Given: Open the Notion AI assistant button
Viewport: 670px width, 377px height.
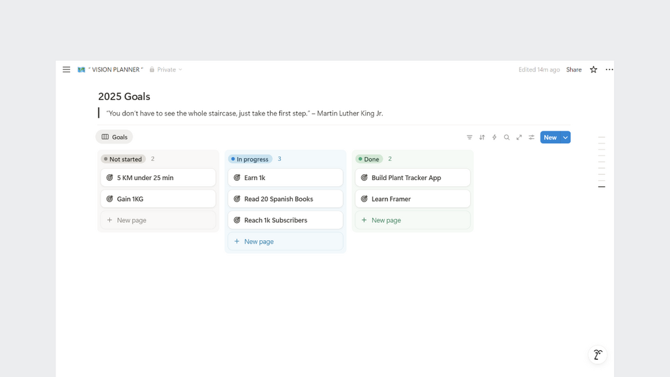Looking at the screenshot, I should coord(597,355).
